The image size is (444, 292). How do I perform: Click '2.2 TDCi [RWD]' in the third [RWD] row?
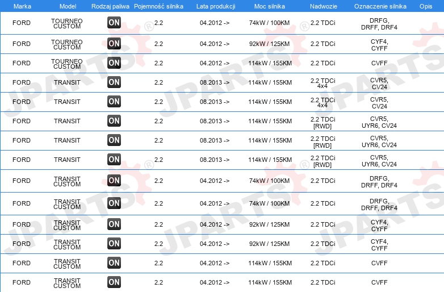pos(323,161)
